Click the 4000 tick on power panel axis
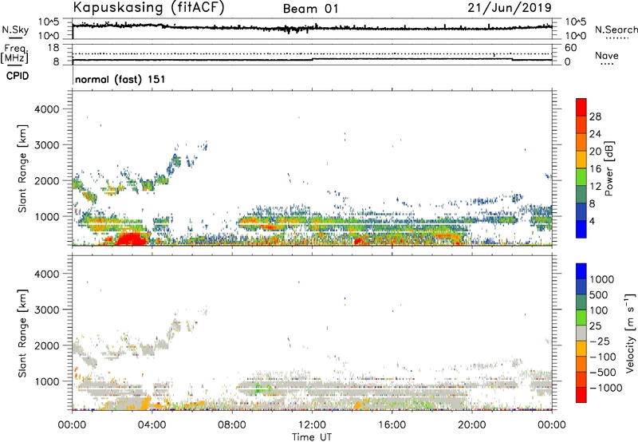 [46, 109]
